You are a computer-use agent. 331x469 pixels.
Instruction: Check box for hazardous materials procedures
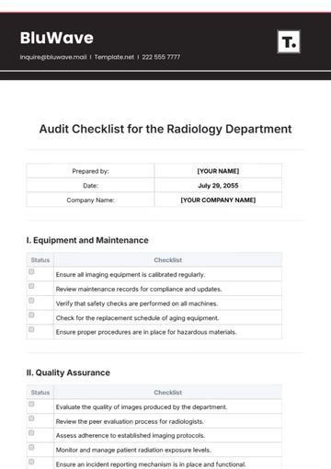point(31,329)
